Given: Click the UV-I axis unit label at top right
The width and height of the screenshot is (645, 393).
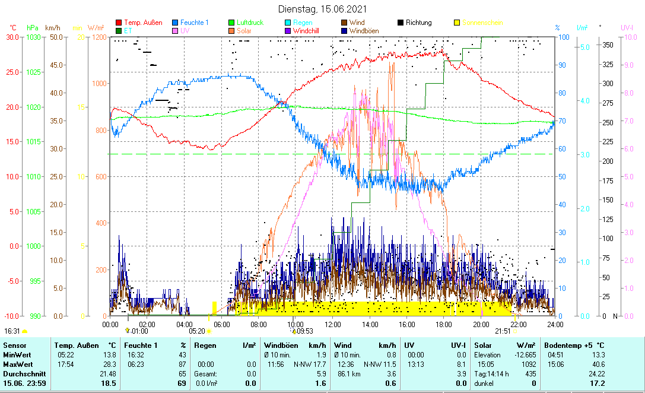Looking at the screenshot, I should coord(627,28).
